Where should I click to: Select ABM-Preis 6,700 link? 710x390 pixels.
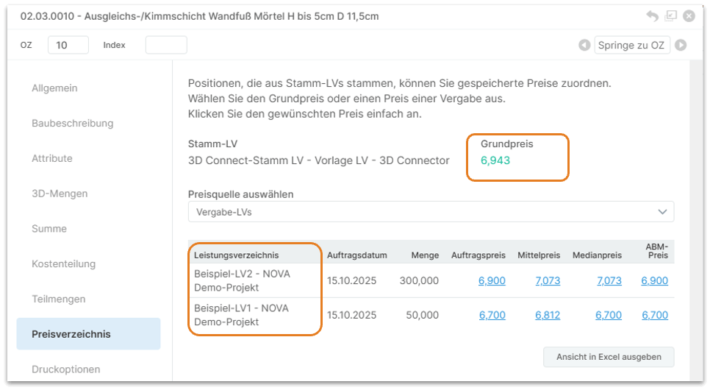[x=655, y=315]
